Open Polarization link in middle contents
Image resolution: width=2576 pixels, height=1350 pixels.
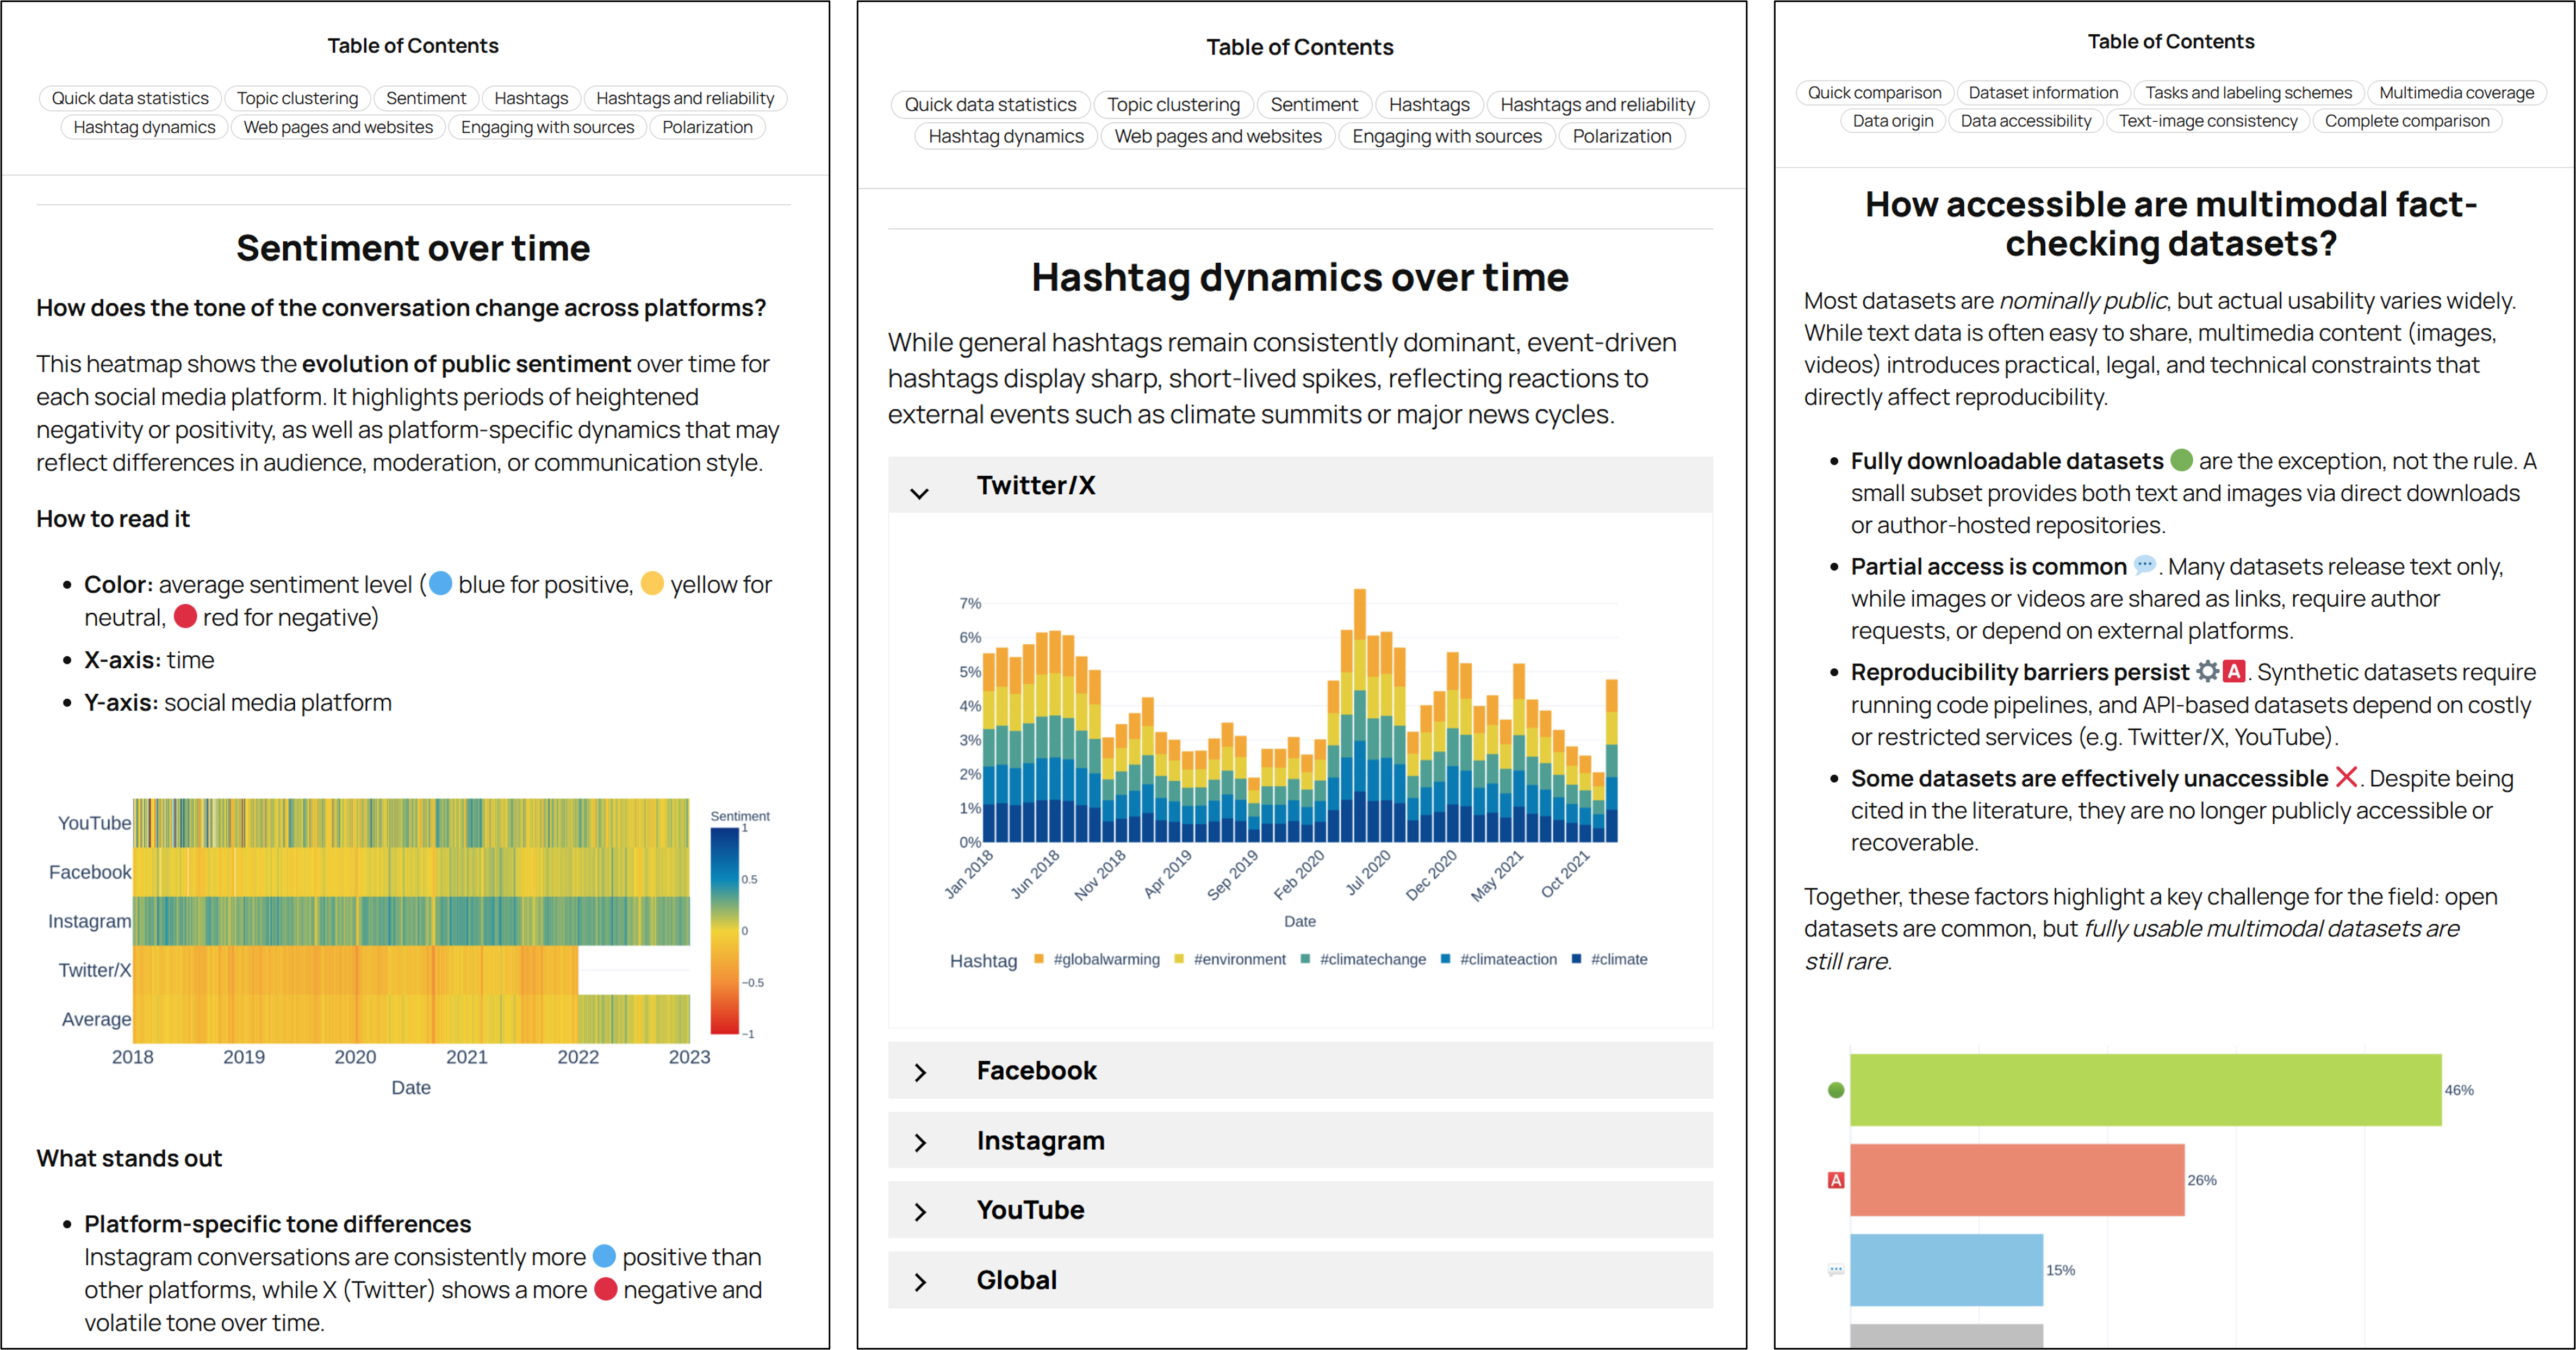tap(1621, 136)
